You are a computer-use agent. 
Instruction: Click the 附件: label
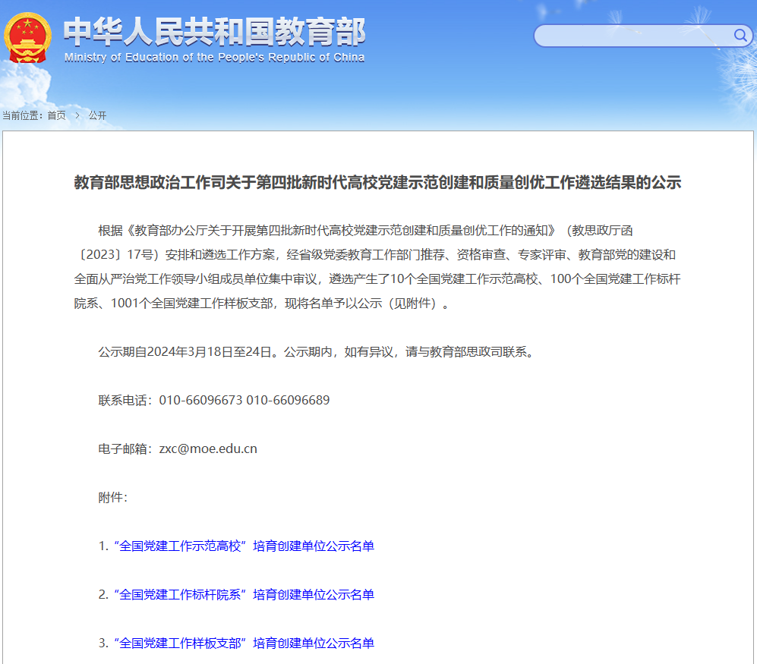(x=112, y=498)
